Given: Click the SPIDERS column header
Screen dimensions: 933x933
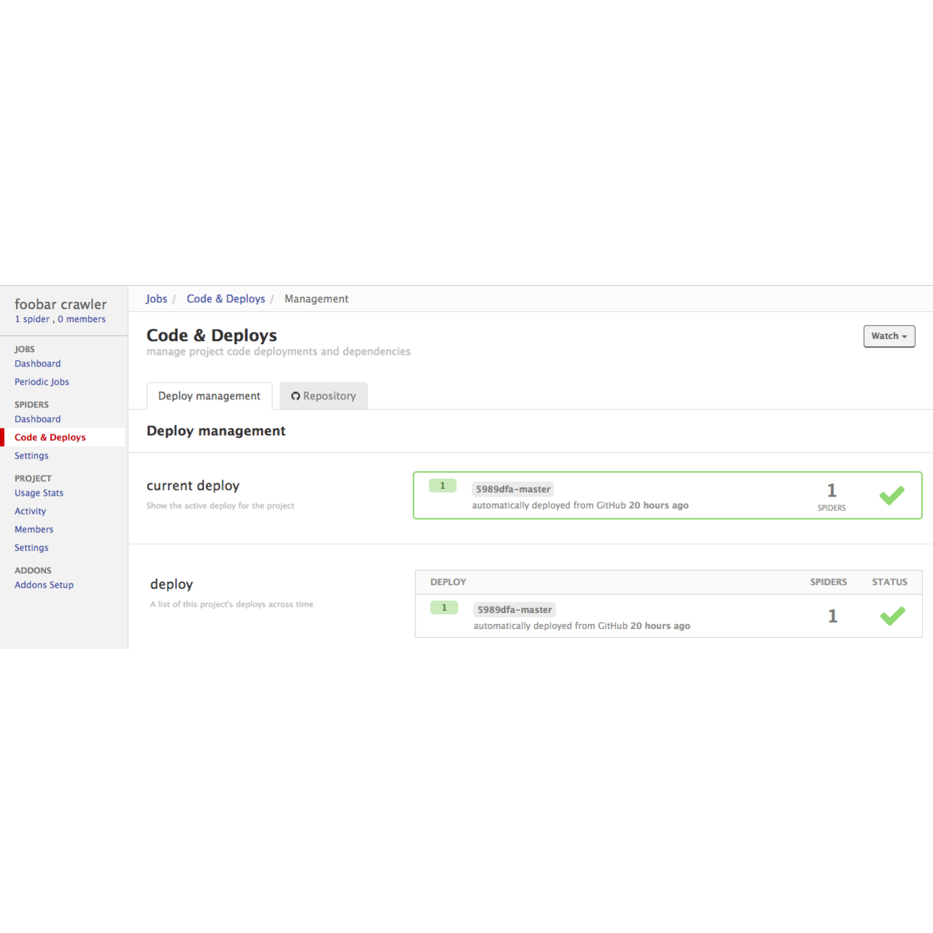Looking at the screenshot, I should pos(828,582).
